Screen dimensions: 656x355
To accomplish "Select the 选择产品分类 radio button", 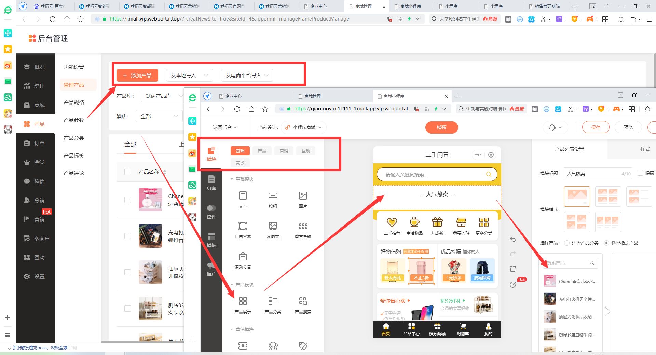I will click(567, 243).
